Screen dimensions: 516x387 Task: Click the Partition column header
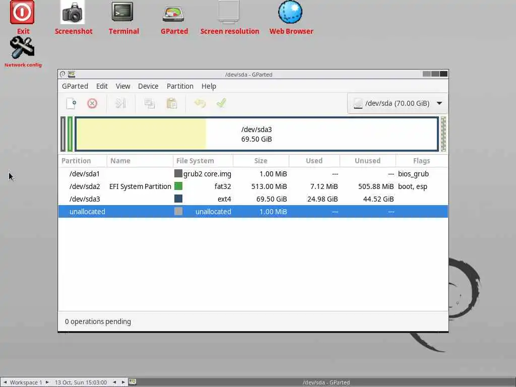pyautogui.click(x=82, y=161)
